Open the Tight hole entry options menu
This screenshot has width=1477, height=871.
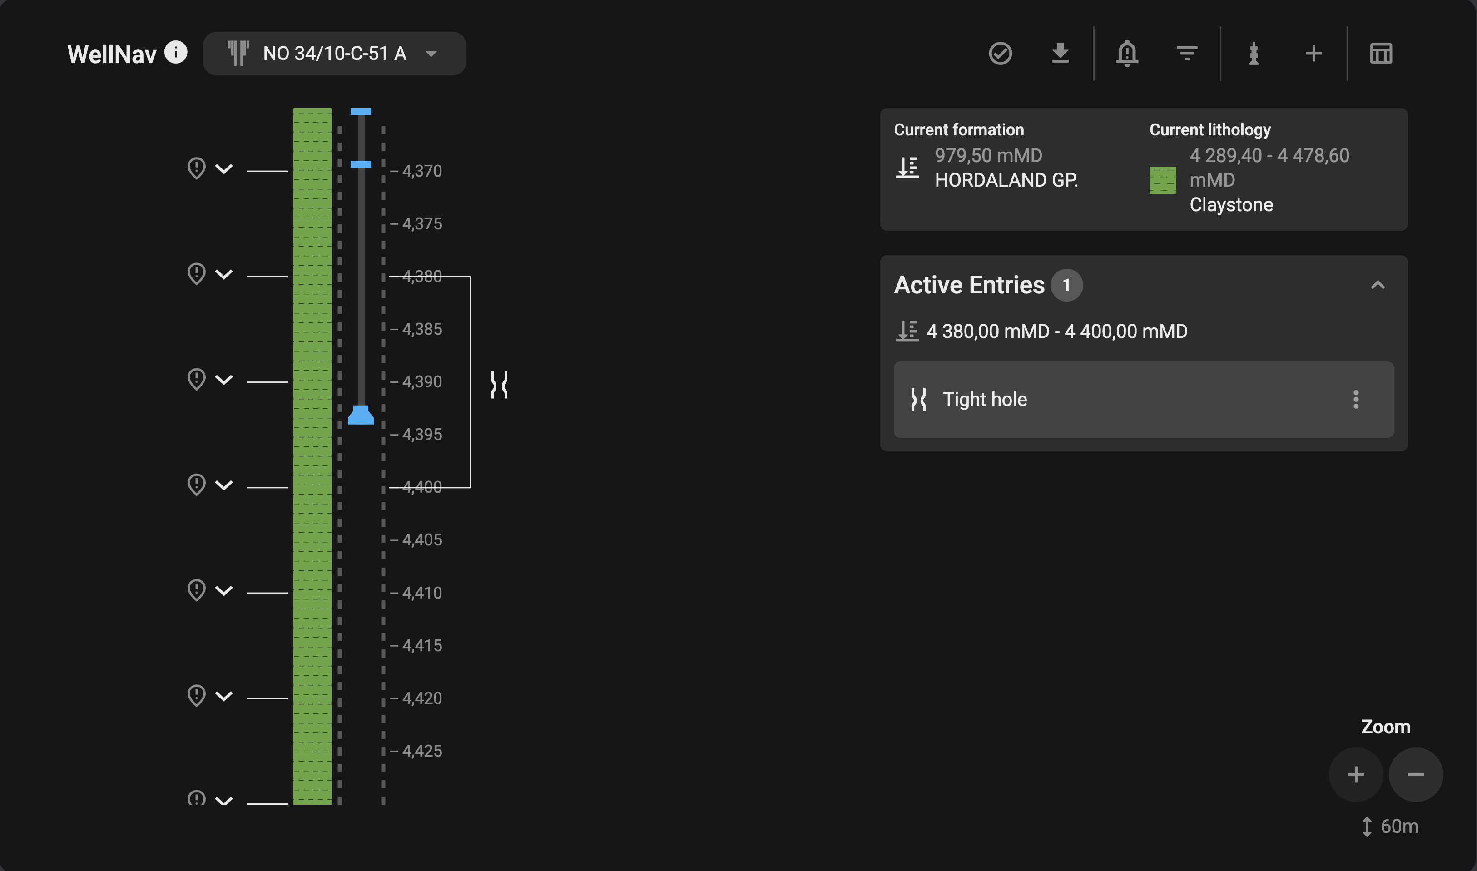point(1355,399)
